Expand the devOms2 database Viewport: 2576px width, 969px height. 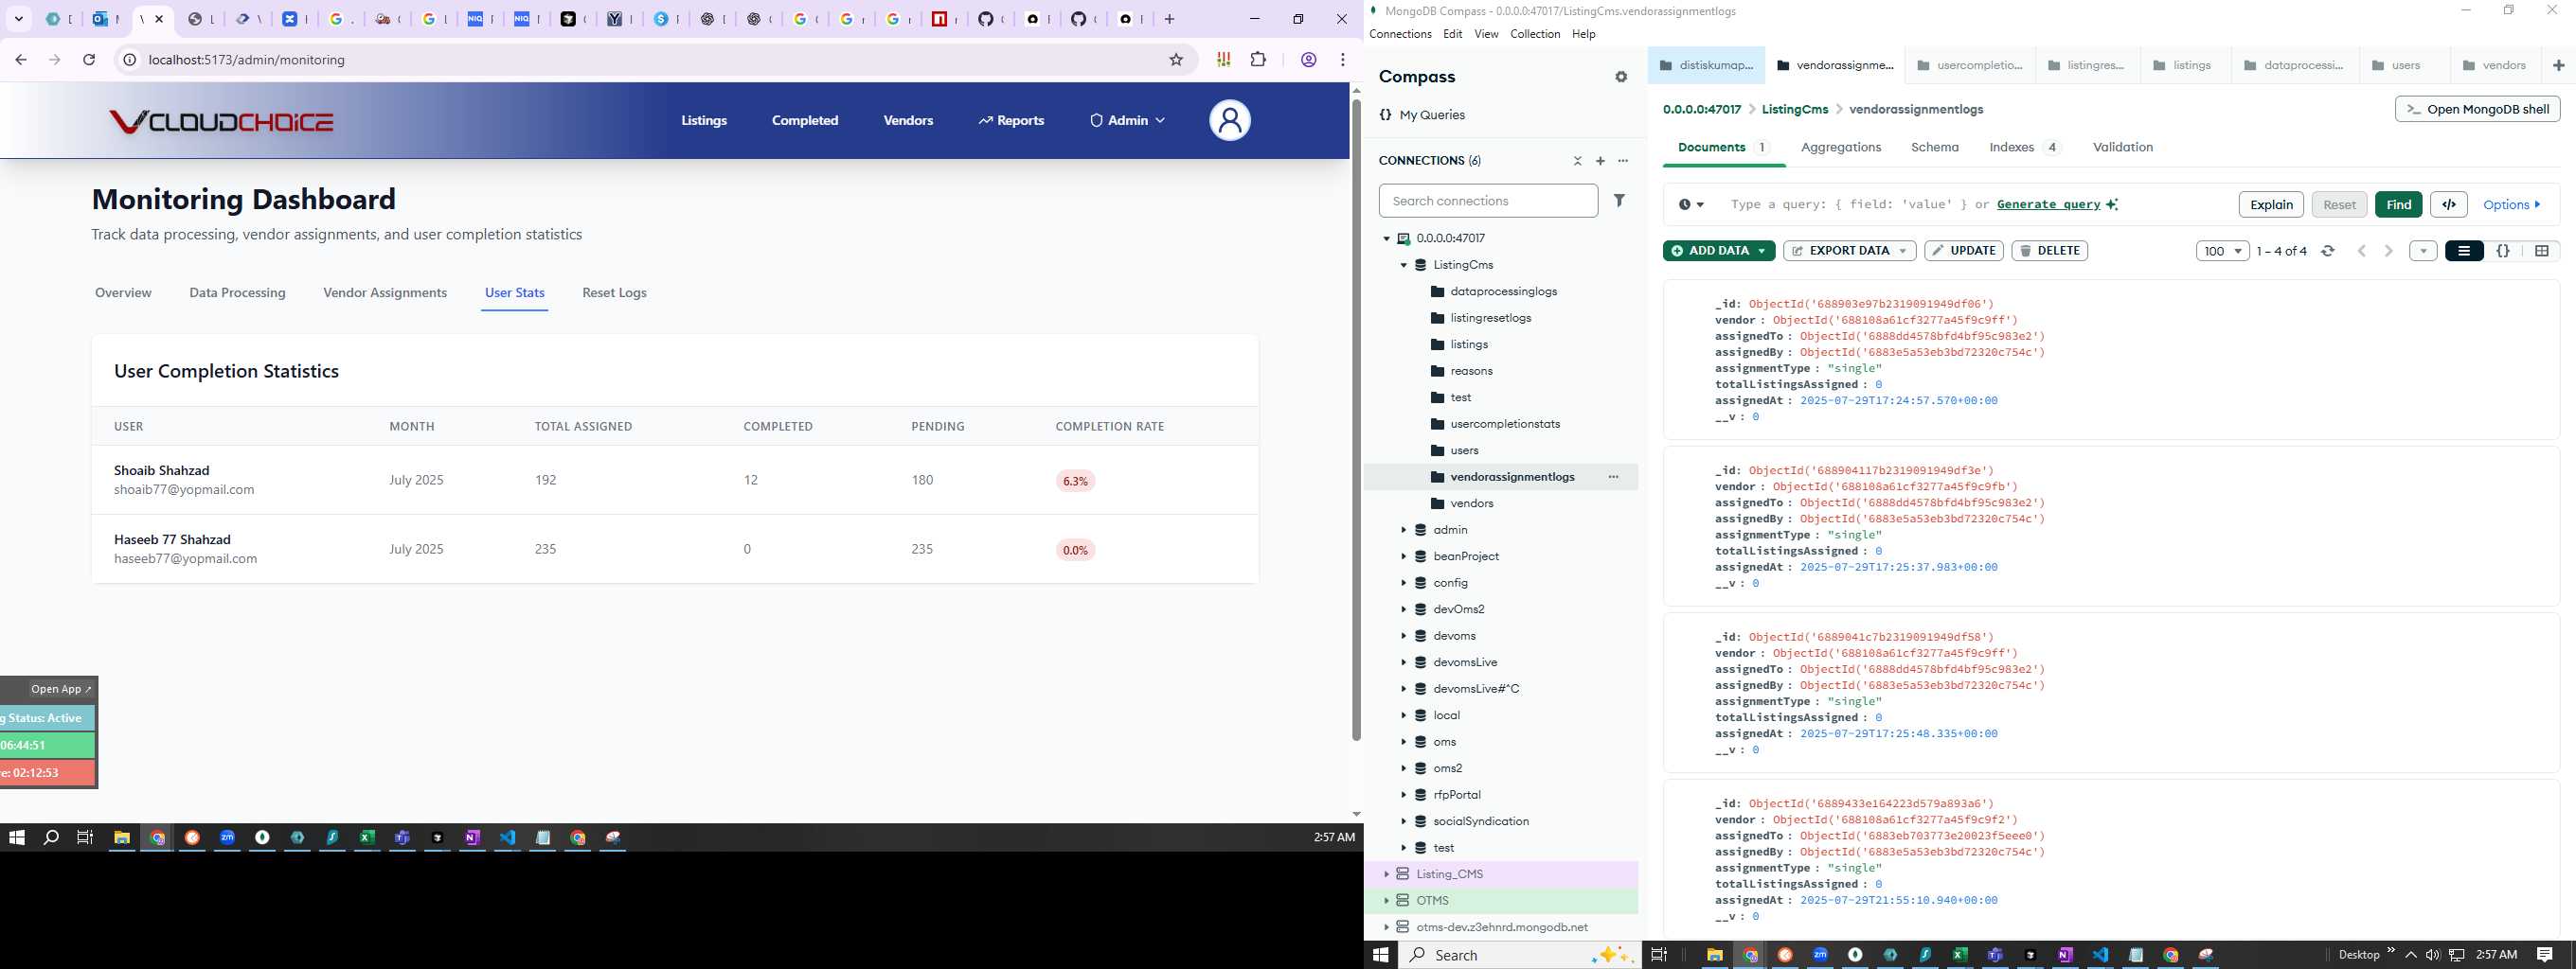[x=1403, y=609]
